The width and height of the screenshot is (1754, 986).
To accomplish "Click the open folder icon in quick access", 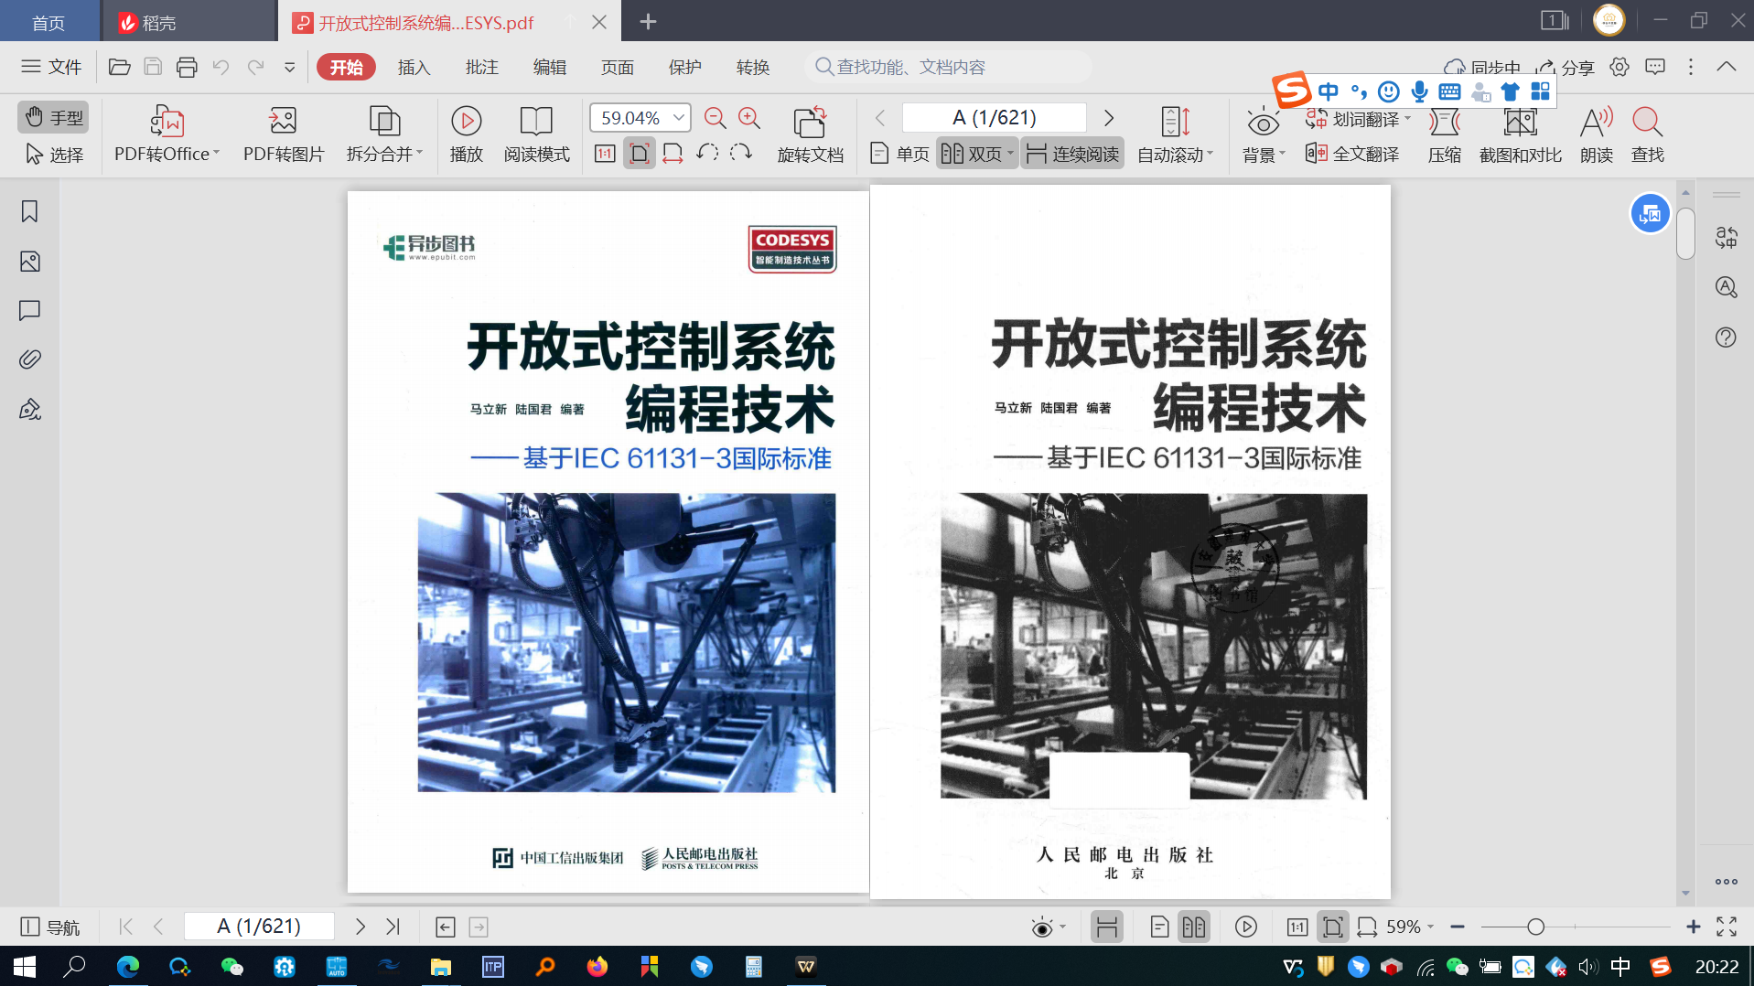I will pos(119,67).
